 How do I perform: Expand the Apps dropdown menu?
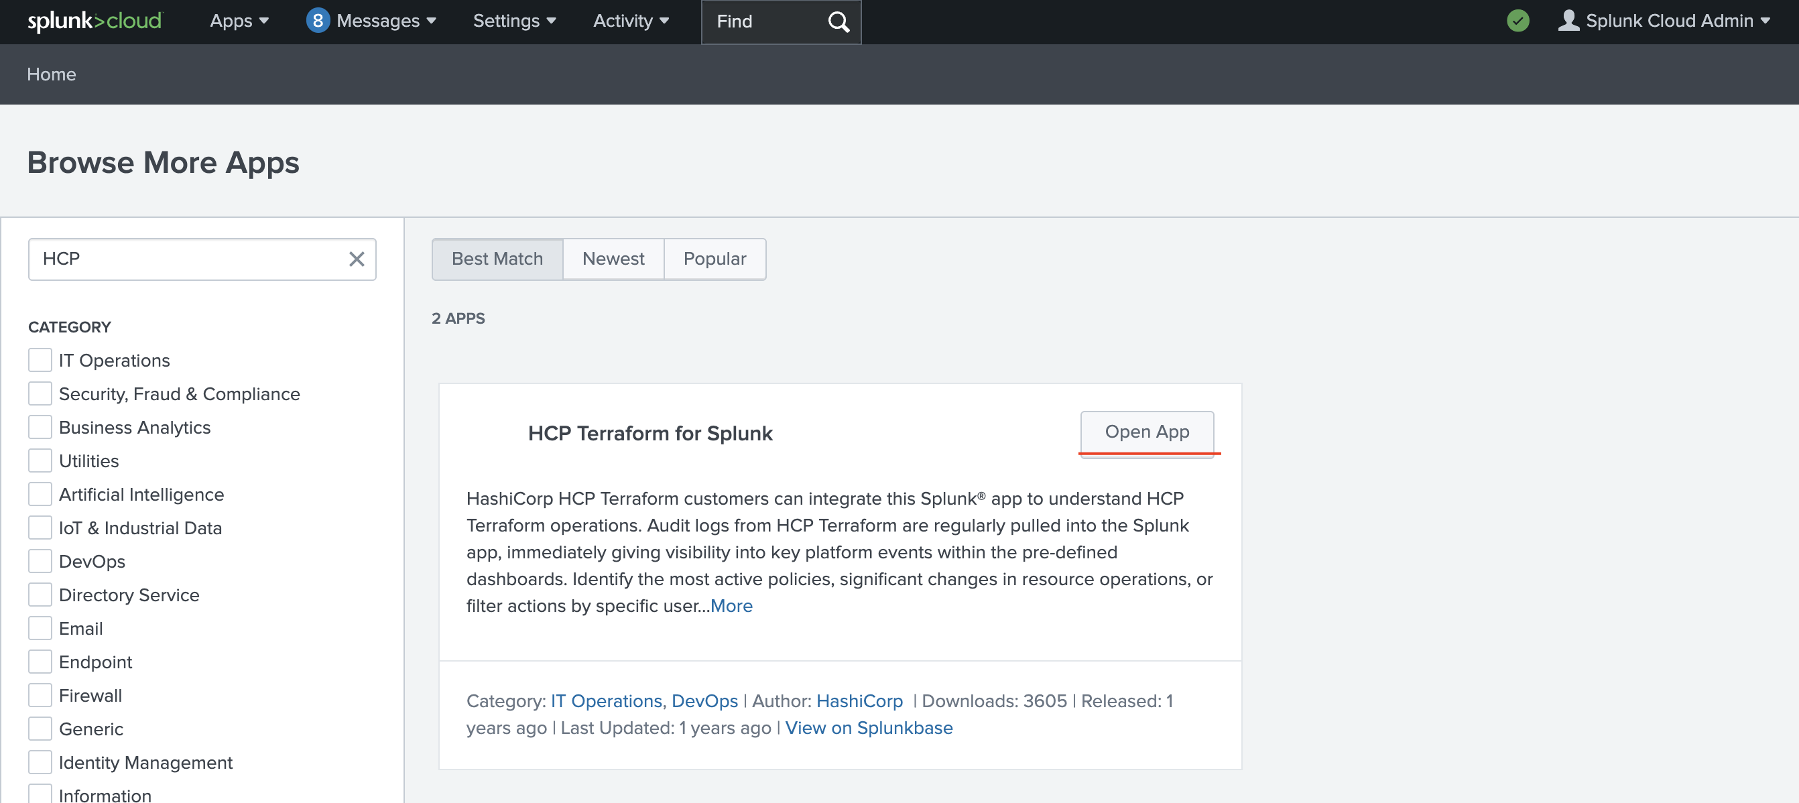point(239,21)
